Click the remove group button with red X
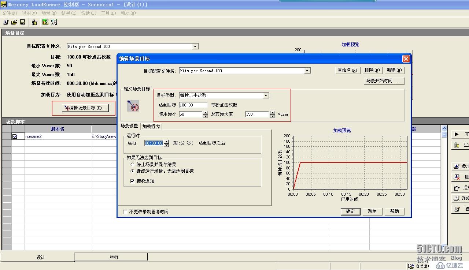This screenshot has width=469, height=270. 461,177
